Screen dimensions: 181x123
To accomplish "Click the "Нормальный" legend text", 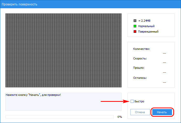I will coord(146,26).
